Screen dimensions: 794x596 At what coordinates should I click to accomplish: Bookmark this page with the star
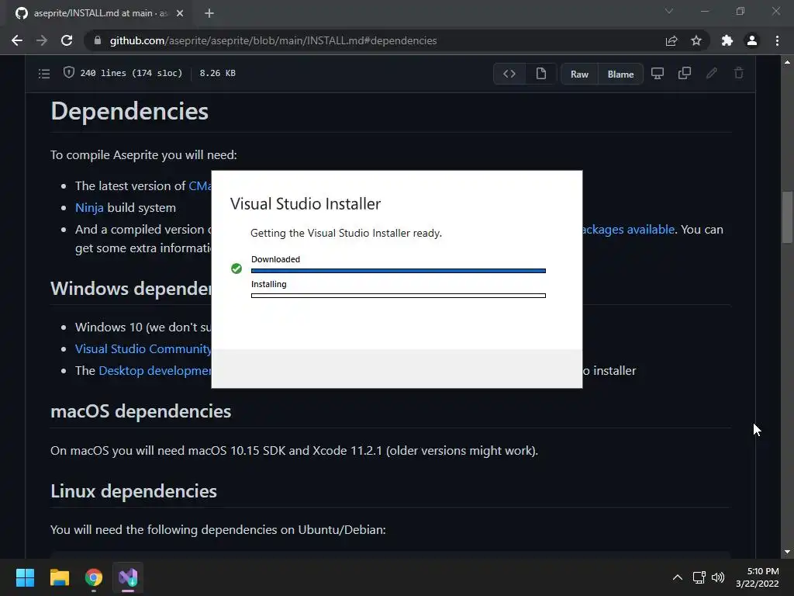pos(696,40)
